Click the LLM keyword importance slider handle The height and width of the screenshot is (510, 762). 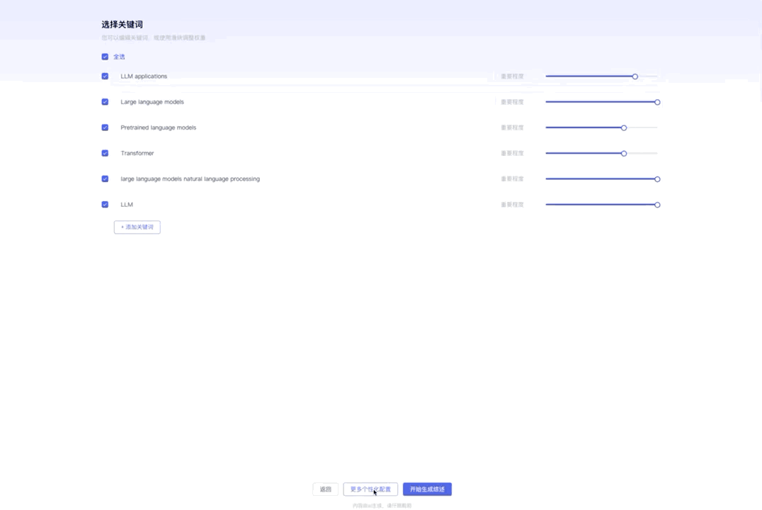(x=657, y=205)
